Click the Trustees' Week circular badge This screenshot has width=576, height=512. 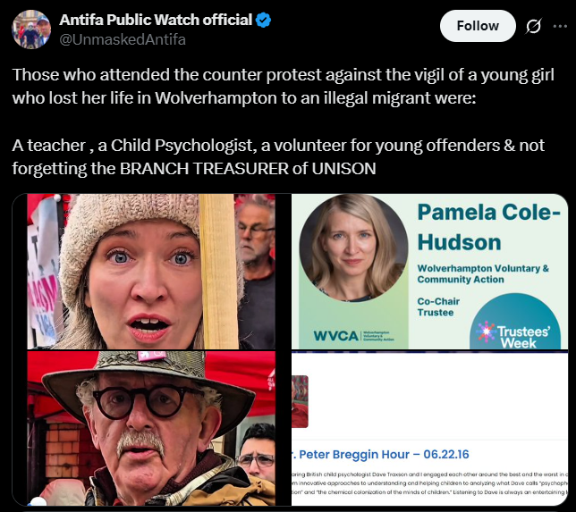point(515,321)
